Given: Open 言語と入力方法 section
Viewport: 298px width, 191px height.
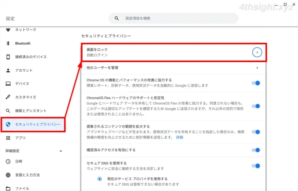Looking at the screenshot, I should point(27,175).
